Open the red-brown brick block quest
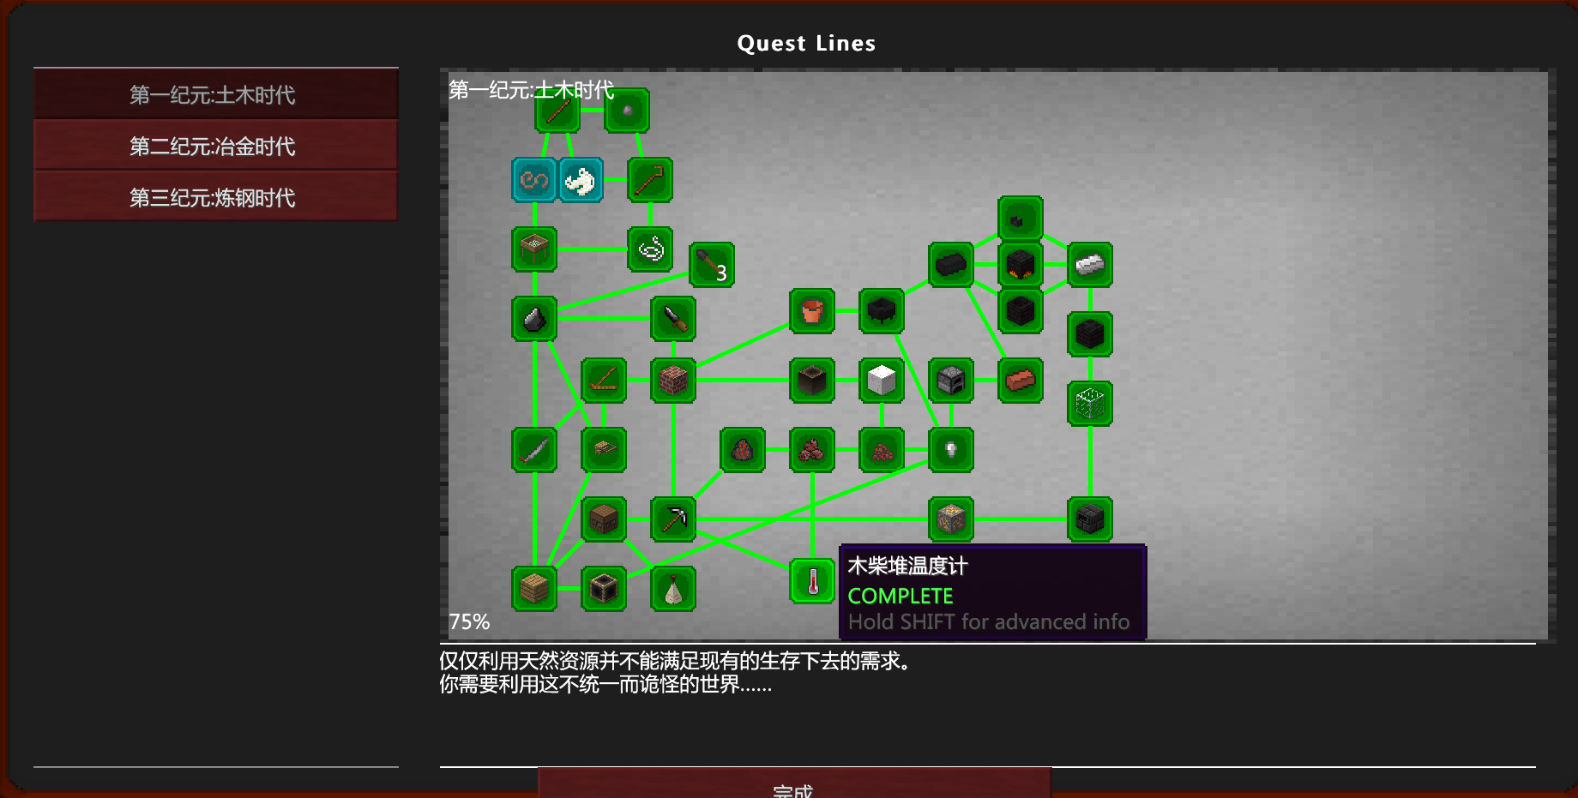The width and height of the screenshot is (1578, 798). pyautogui.click(x=673, y=381)
